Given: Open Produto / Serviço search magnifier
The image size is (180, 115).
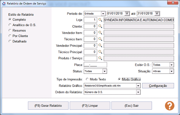Looking at the screenshot, I should [x=100, y=58].
